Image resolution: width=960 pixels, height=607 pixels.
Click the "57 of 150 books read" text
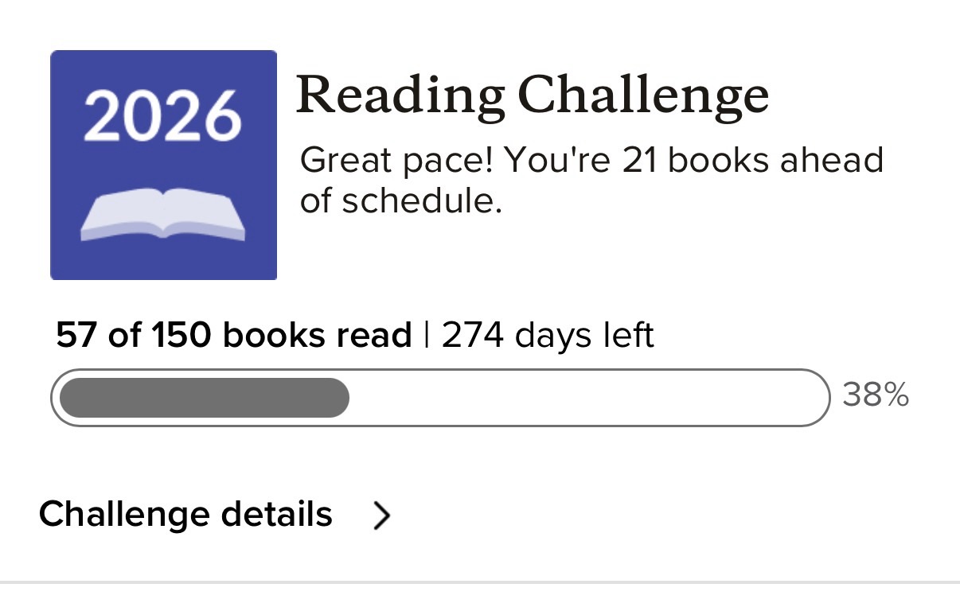[233, 336]
